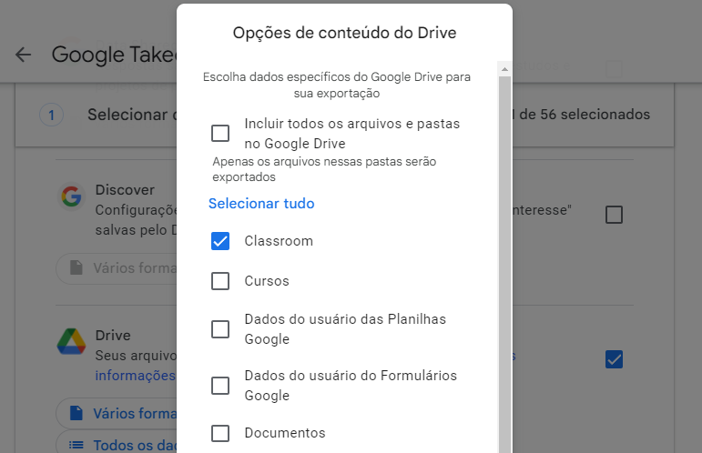Click the back arrow beside Google Takeout

(24, 55)
